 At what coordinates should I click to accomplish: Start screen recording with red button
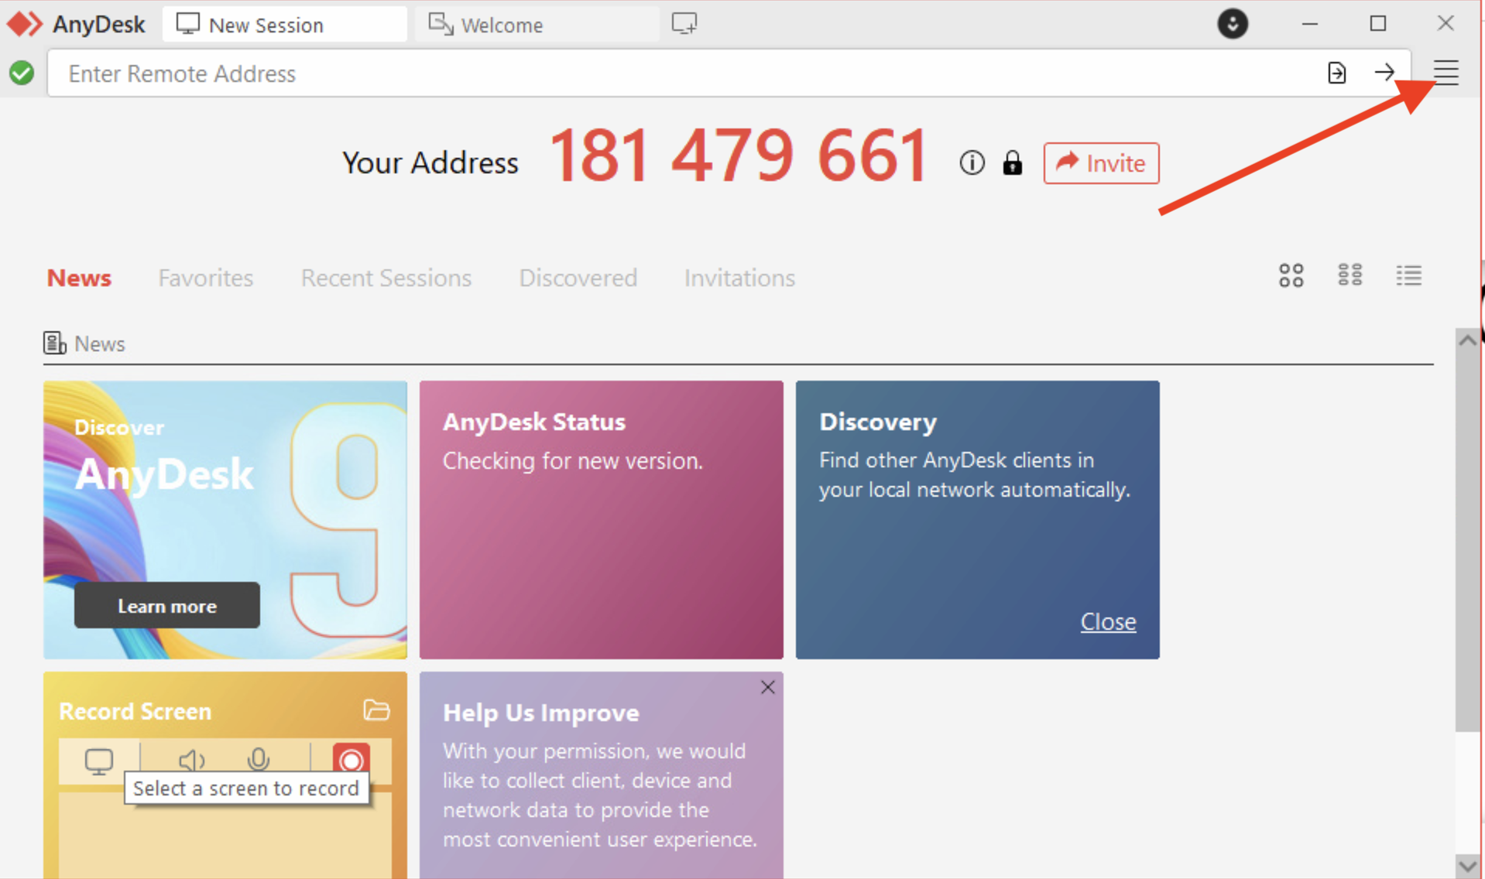point(351,760)
